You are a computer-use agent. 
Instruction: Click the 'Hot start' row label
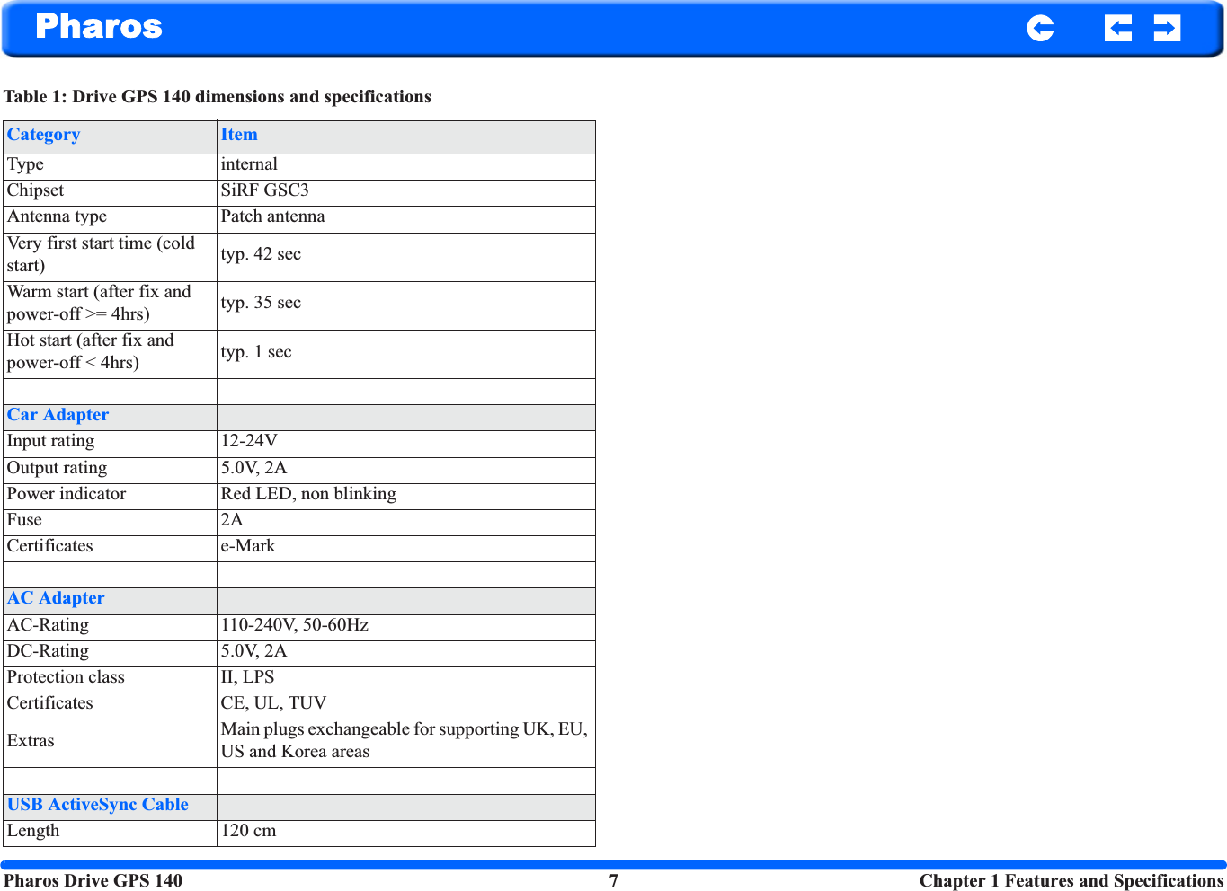pyautogui.click(x=91, y=351)
